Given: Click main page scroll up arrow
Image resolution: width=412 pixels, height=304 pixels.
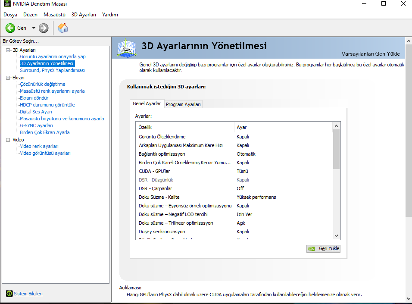Looking at the screenshot, I should pyautogui.click(x=409, y=41).
